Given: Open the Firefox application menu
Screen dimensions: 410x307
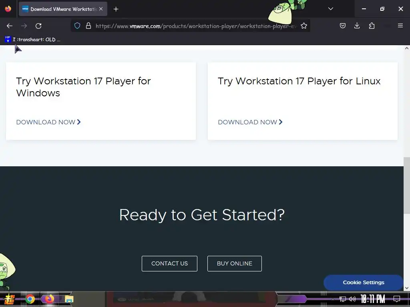Looking at the screenshot, I should tap(400, 26).
